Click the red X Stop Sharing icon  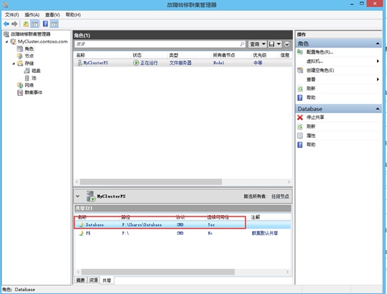click(300, 117)
